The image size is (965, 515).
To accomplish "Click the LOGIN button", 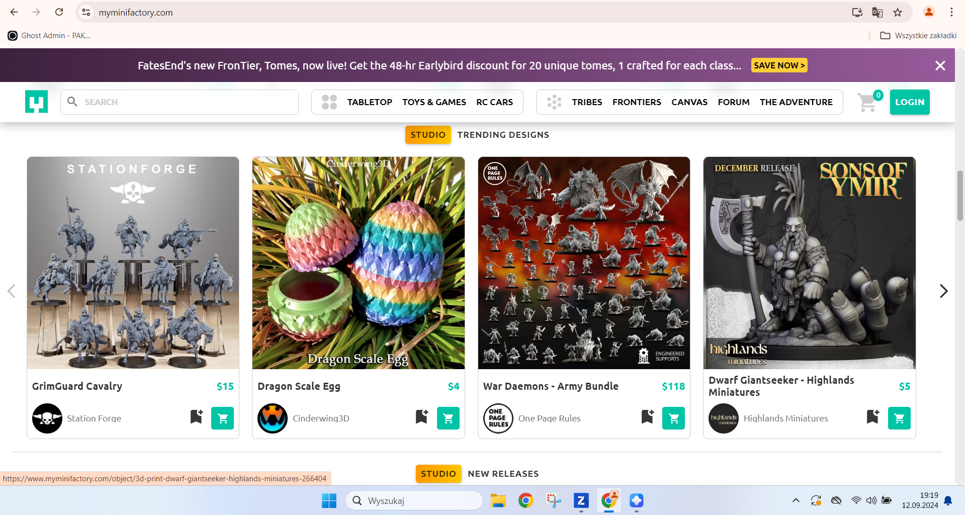I will point(910,102).
